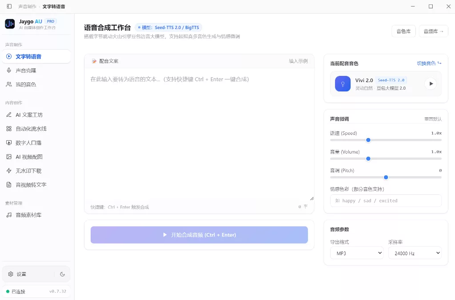
Task: Click 切换音色 link
Action: (429, 63)
